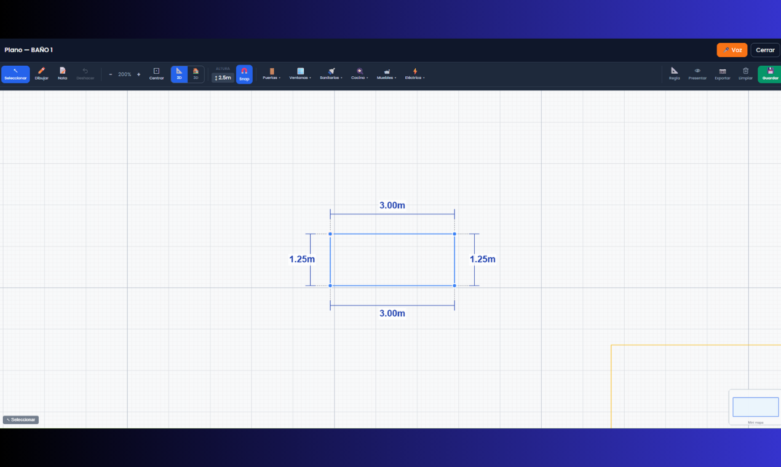Image resolution: width=781 pixels, height=467 pixels.
Task: Toggle the Snap magnet option
Action: [x=244, y=74]
